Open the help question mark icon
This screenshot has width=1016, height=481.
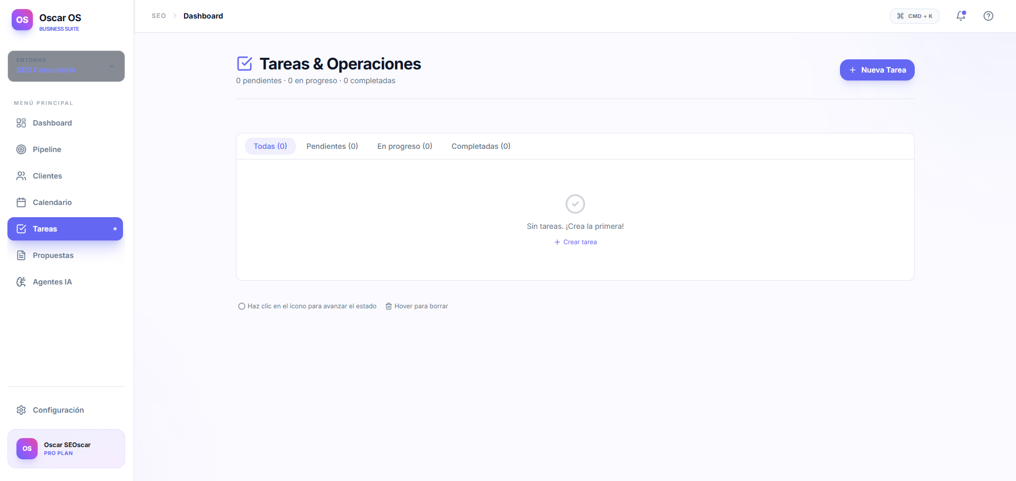point(988,16)
